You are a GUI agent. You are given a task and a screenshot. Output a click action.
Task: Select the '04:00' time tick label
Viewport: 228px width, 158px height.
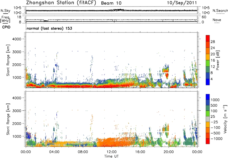54,152
